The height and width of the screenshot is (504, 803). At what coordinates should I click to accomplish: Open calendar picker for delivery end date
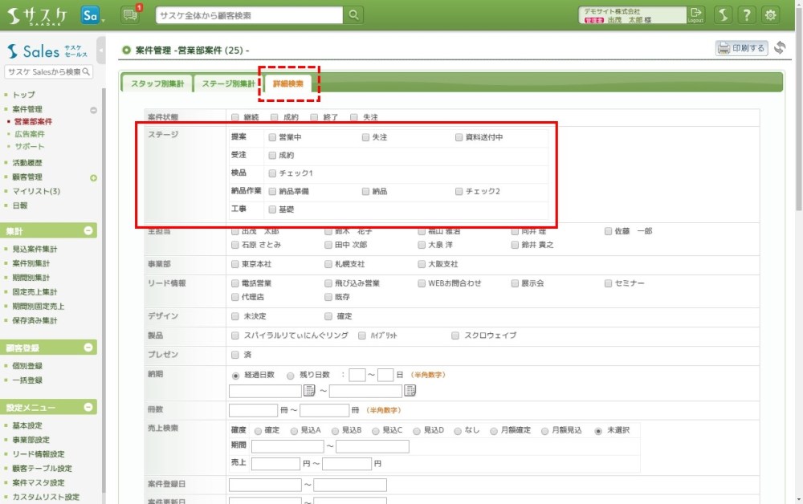pos(410,391)
